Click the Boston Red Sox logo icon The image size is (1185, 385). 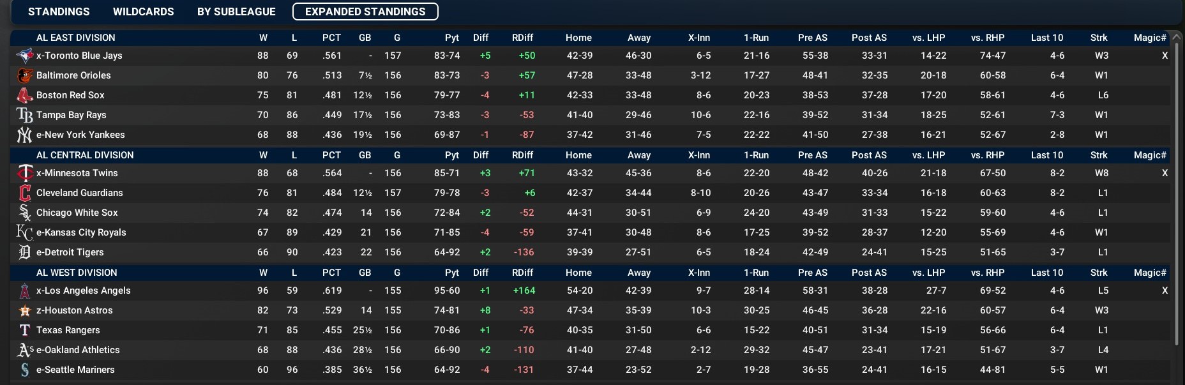[x=24, y=95]
